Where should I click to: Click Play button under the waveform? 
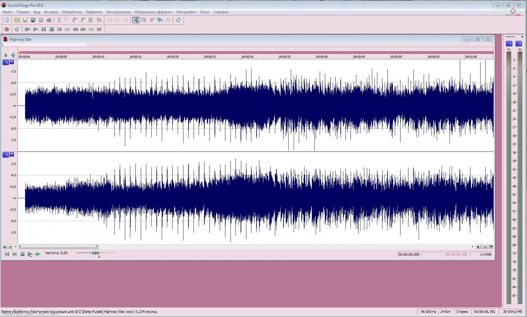(30, 254)
